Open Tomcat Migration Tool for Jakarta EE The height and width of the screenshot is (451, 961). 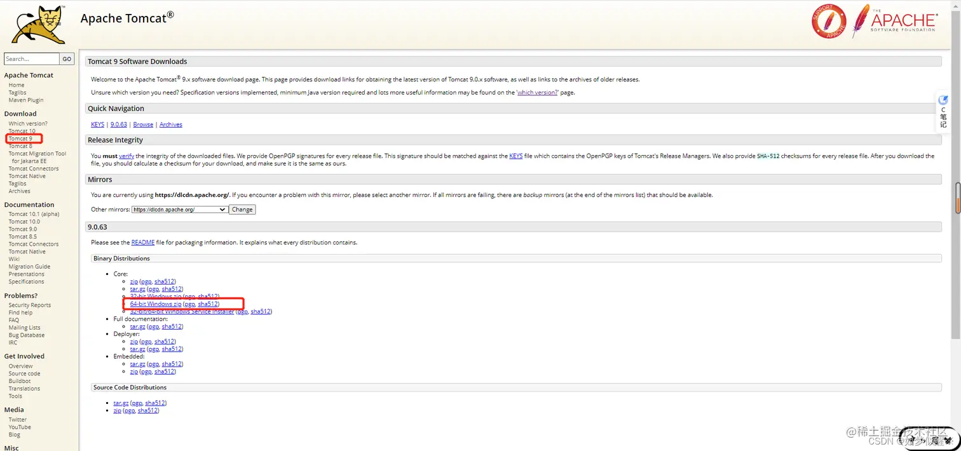click(x=37, y=158)
